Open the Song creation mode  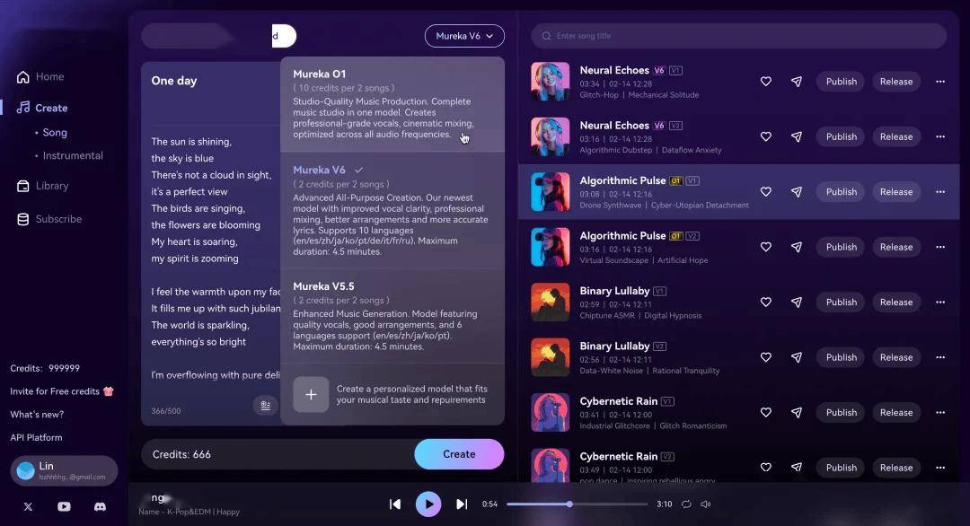(x=55, y=132)
